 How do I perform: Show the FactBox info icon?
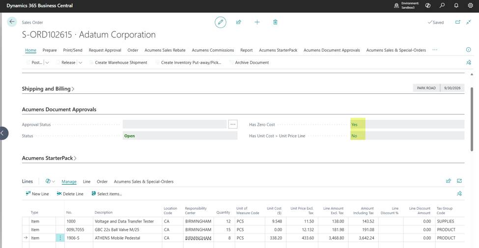coord(468,50)
